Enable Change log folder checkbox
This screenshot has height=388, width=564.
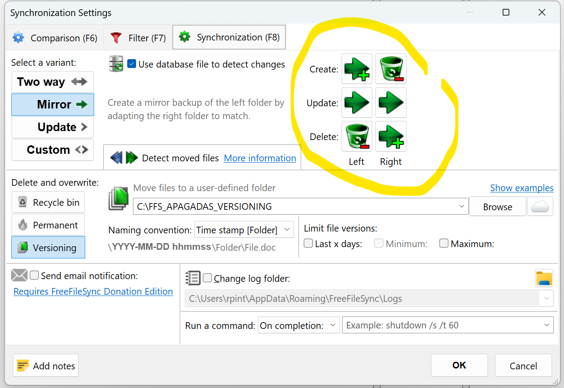click(x=207, y=278)
